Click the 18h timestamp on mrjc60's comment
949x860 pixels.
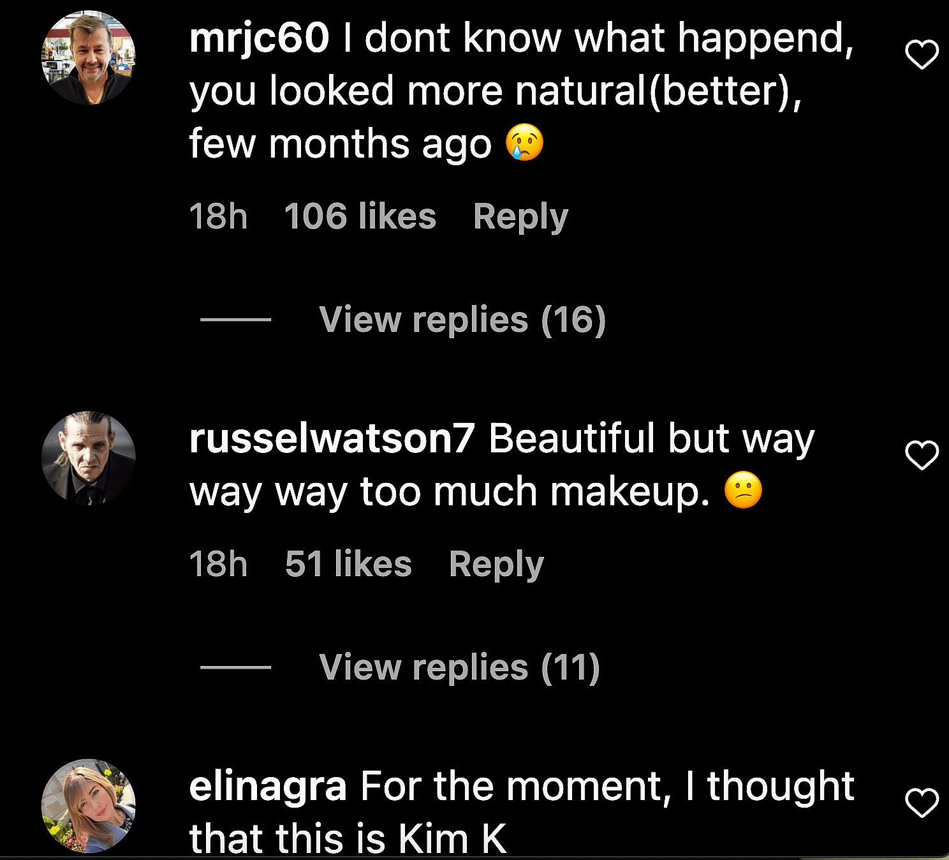point(218,217)
